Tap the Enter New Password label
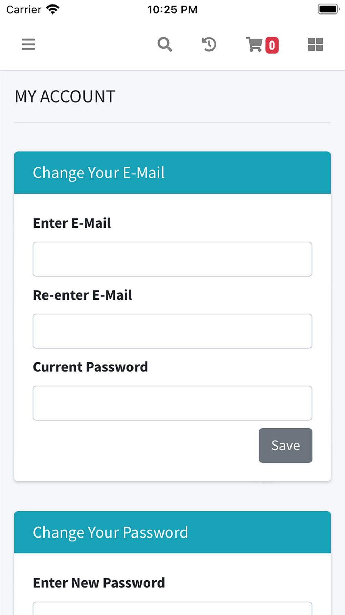This screenshot has width=345, height=615. [99, 583]
